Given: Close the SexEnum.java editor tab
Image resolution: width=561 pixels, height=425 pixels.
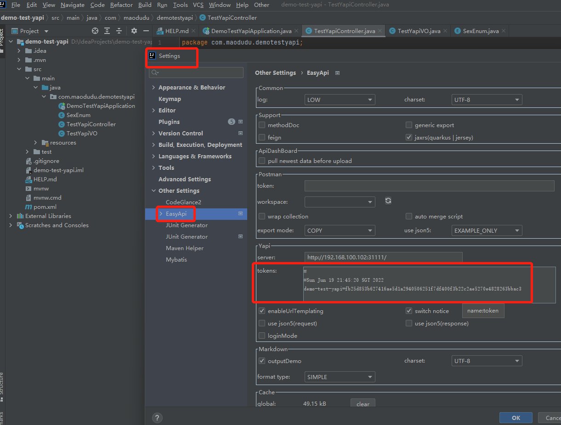Looking at the screenshot, I should [504, 31].
